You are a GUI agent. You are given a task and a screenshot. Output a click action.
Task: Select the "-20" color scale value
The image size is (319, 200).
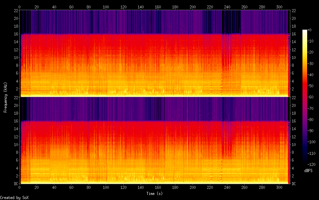click(x=310, y=52)
